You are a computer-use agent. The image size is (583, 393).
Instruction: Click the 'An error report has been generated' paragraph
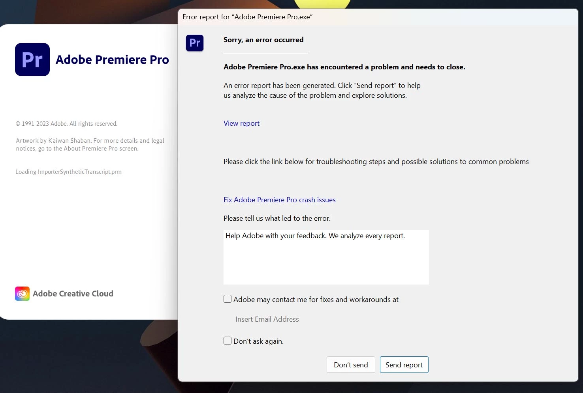(x=322, y=90)
